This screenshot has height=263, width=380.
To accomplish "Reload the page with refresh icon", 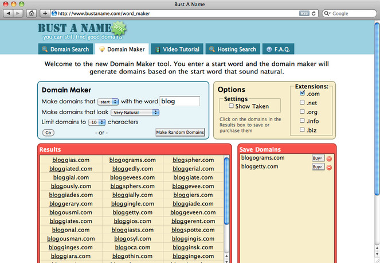I will pyautogui.click(x=314, y=14).
